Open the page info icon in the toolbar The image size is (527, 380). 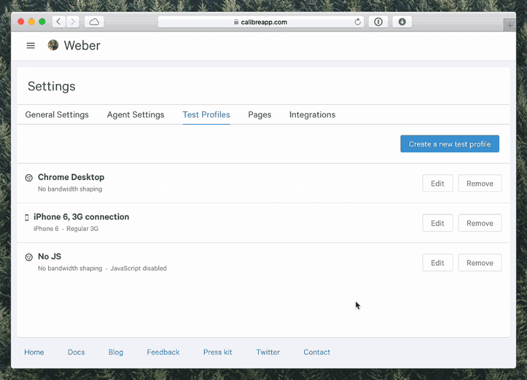click(x=378, y=21)
